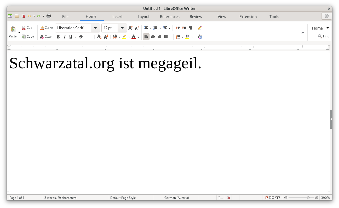Click the Find button
The image size is (339, 208).
[324, 36]
